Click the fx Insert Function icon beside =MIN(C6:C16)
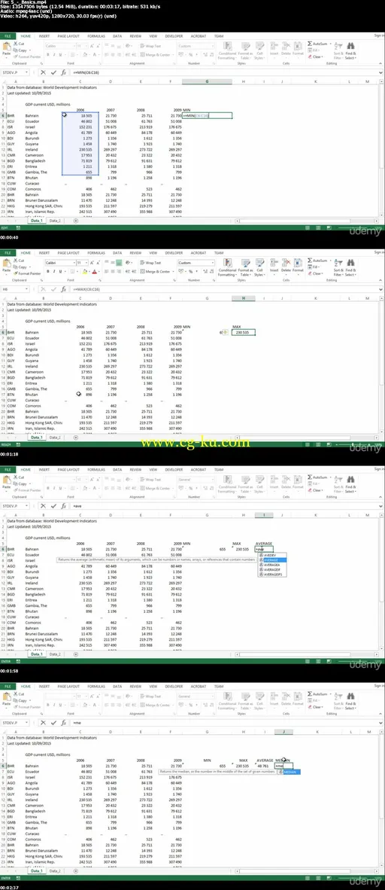Screen dimensions: 385x890 [x=63, y=72]
